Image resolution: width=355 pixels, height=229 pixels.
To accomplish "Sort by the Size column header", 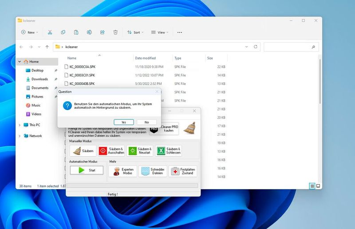I will 210,58.
